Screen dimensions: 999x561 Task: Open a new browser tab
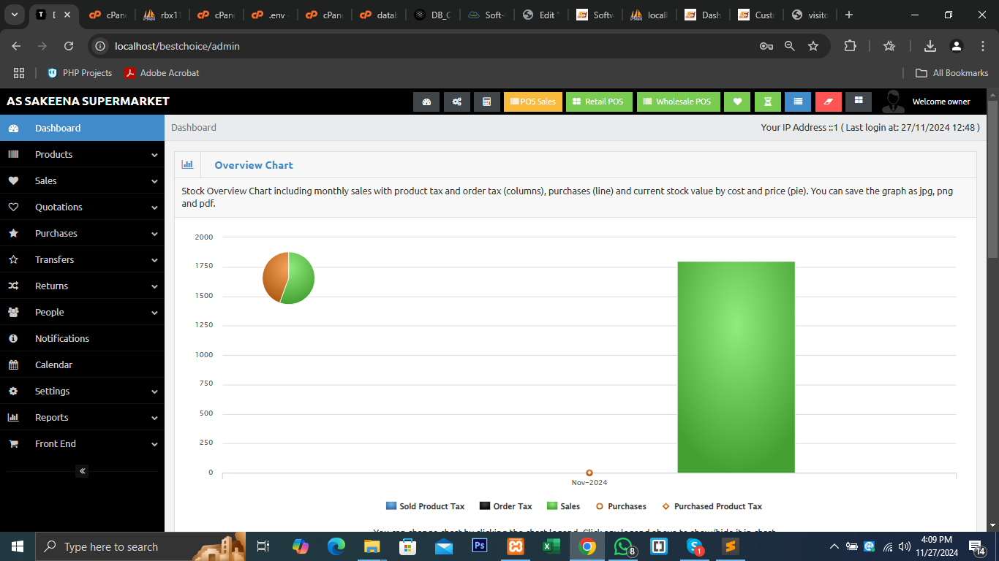(x=848, y=15)
